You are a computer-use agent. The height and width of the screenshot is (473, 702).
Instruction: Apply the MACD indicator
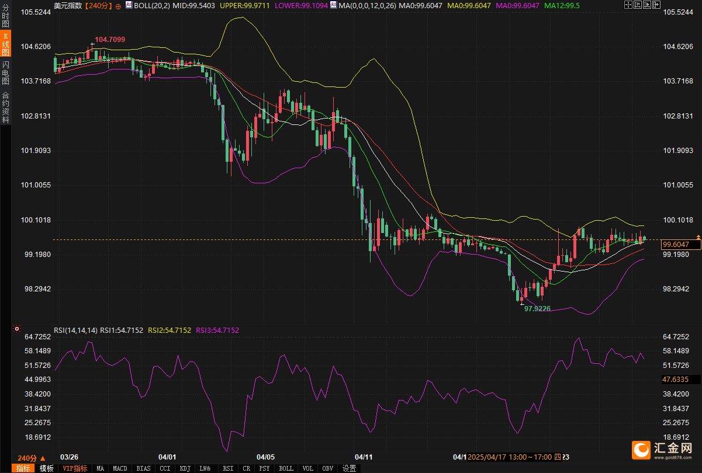point(120,468)
